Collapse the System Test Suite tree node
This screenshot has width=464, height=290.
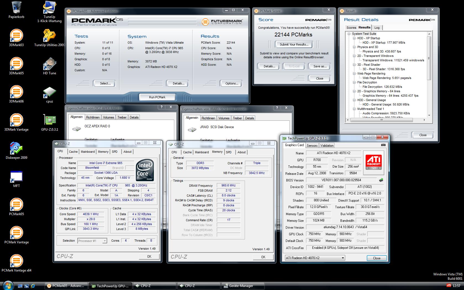349,34
